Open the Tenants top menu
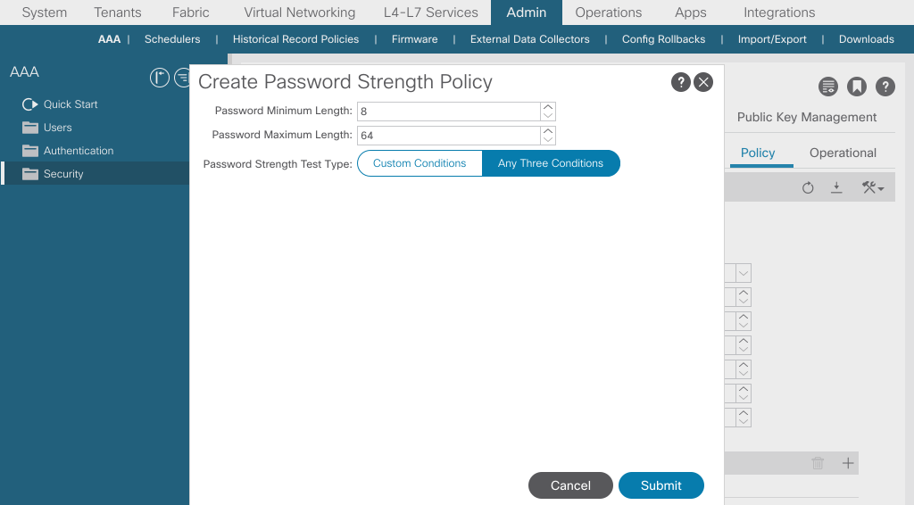The height and width of the screenshot is (505, 914). [118, 12]
